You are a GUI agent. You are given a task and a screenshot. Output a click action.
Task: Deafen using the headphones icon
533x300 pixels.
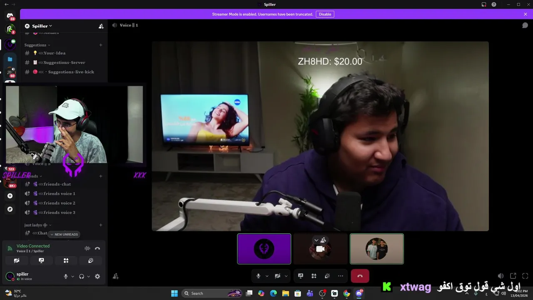point(82,276)
